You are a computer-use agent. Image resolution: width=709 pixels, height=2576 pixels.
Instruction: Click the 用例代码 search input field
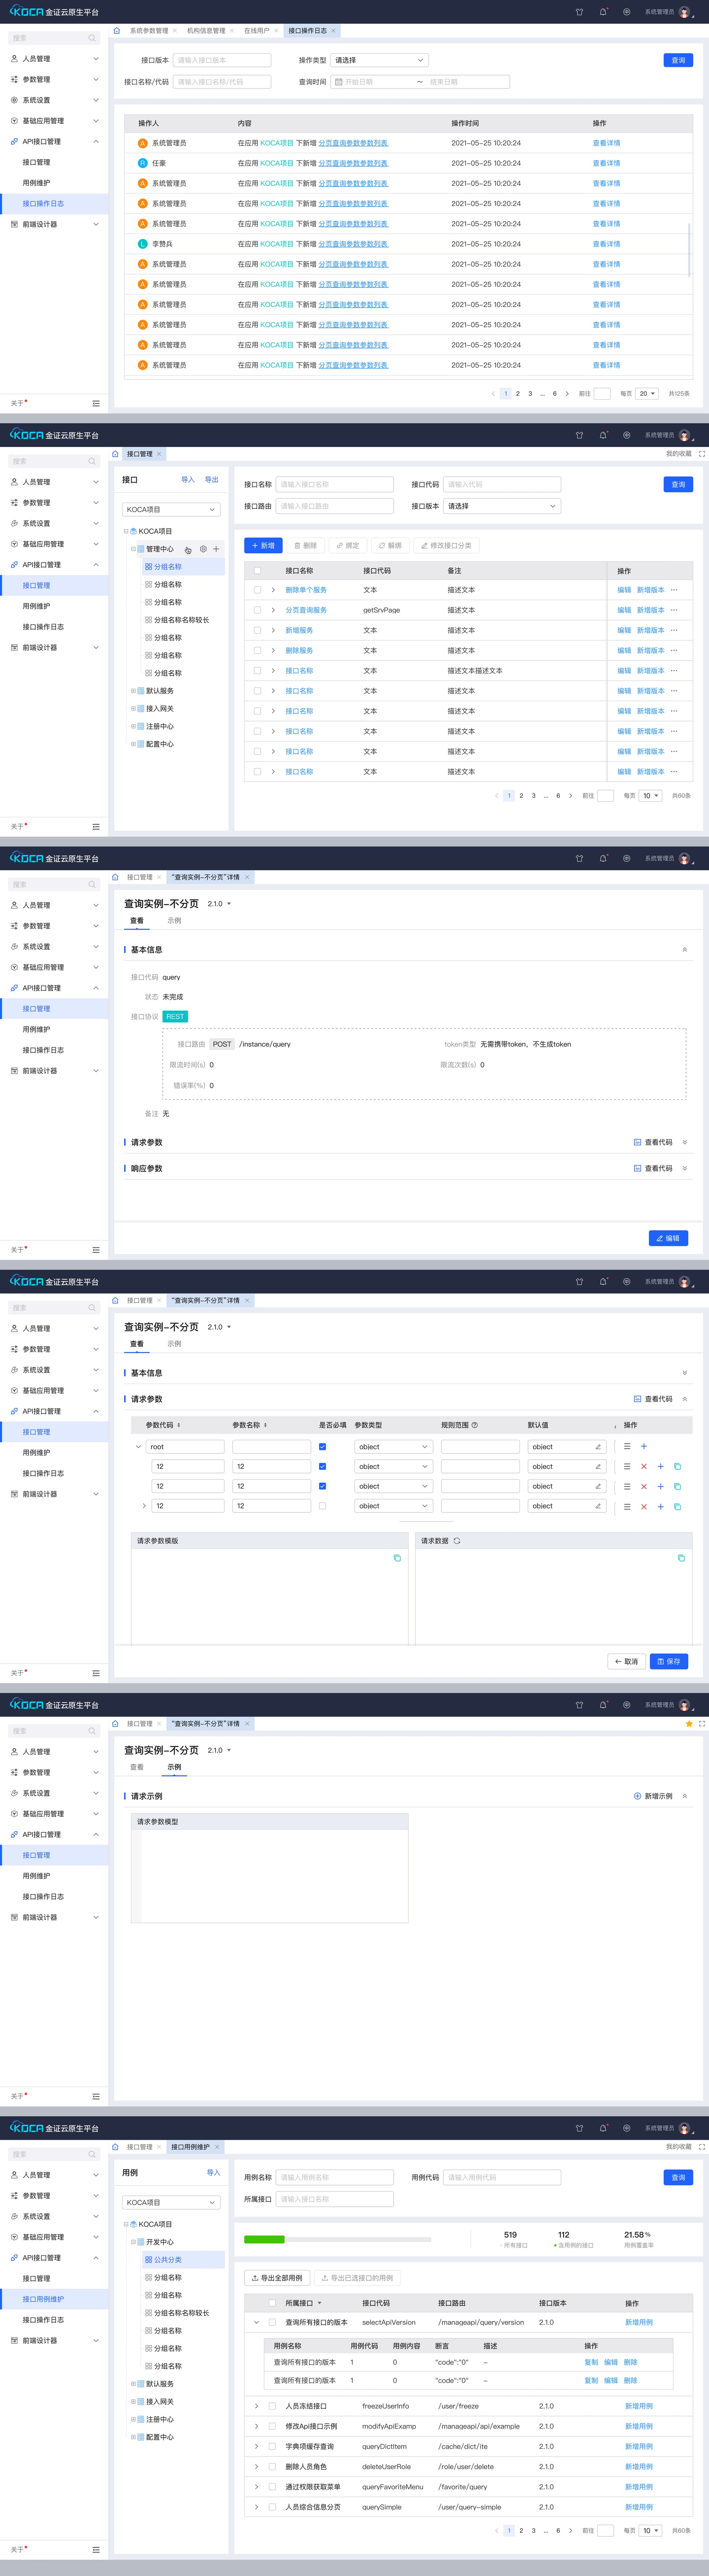502,2177
